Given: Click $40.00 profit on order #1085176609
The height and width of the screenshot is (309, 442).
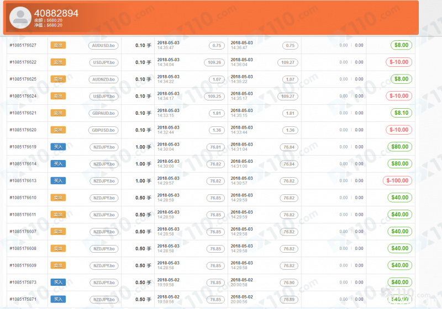Looking at the screenshot, I should tap(399, 265).
